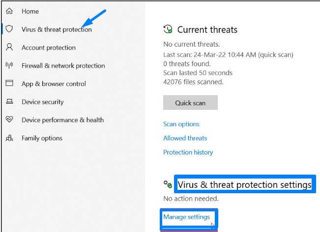View the Protection history link

[188, 153]
